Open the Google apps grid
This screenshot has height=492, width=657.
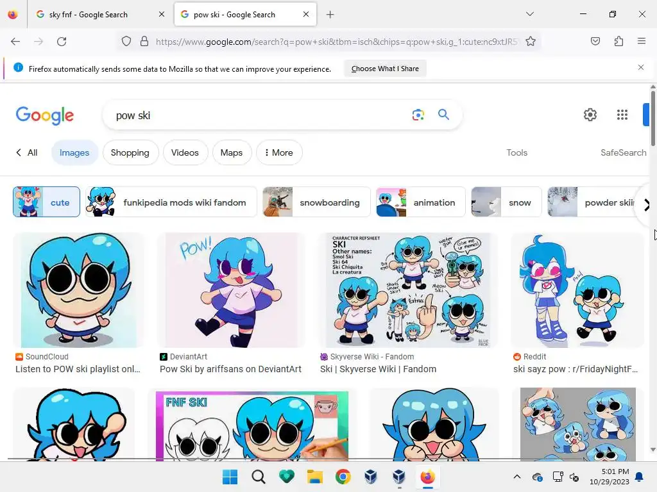(622, 115)
